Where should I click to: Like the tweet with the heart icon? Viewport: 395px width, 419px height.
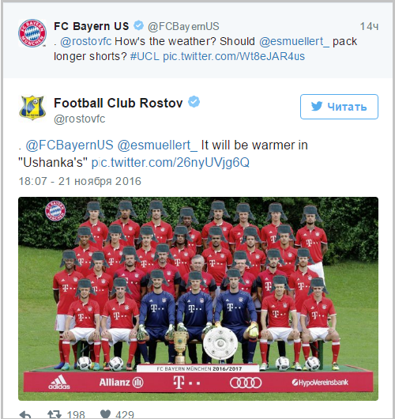coord(105,414)
